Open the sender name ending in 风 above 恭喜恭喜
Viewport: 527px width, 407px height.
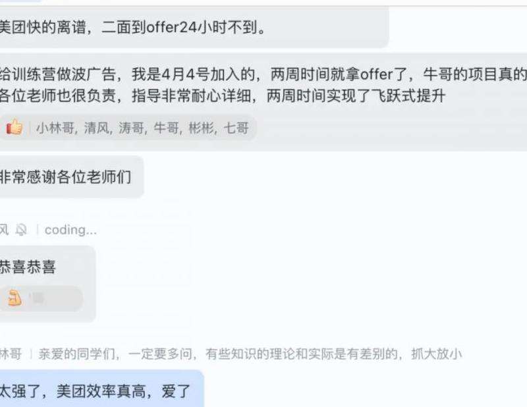4,230
